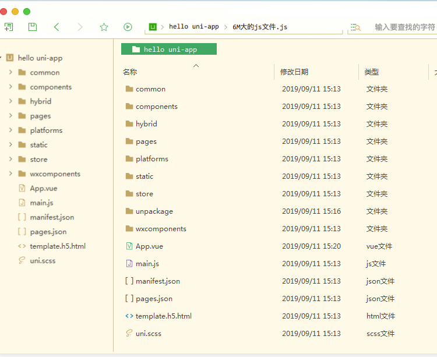Click the search filter icon
437x357 pixels.
pos(355,27)
